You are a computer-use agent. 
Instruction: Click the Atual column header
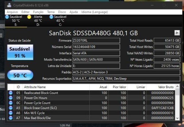[99, 87]
